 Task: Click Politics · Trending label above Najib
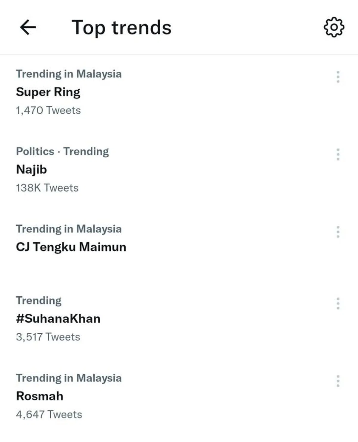coord(62,151)
